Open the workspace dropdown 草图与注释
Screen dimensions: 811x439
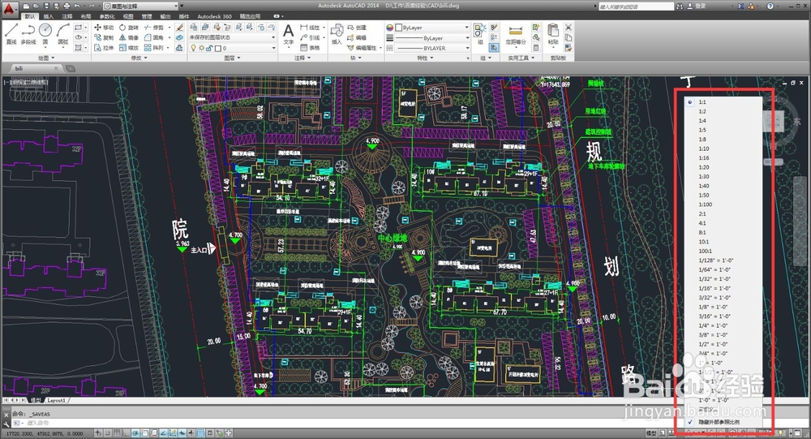(140, 6)
